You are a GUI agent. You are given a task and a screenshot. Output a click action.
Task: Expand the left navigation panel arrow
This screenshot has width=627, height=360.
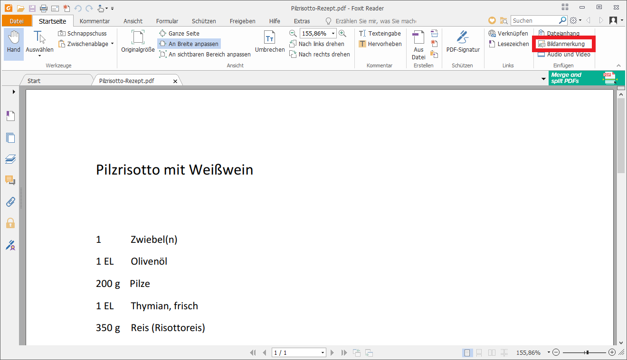click(14, 92)
